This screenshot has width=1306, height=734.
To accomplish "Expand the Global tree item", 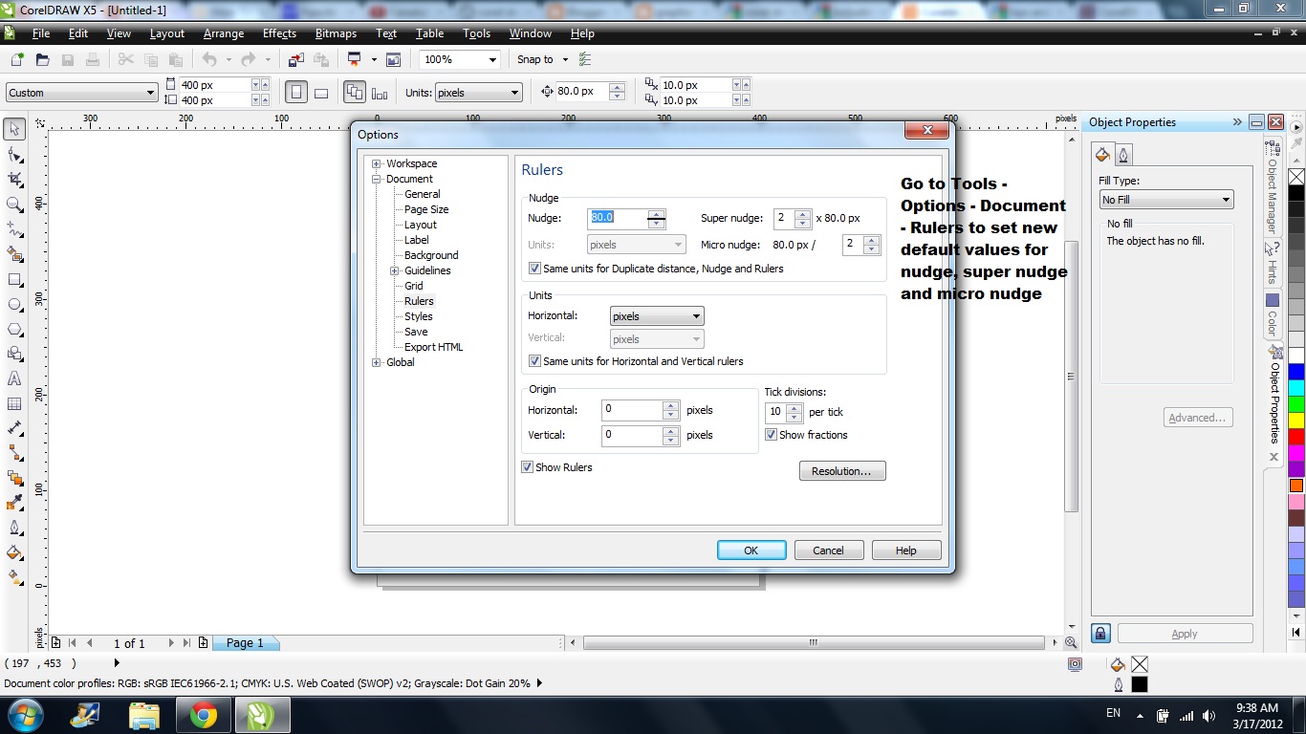I will pos(376,362).
